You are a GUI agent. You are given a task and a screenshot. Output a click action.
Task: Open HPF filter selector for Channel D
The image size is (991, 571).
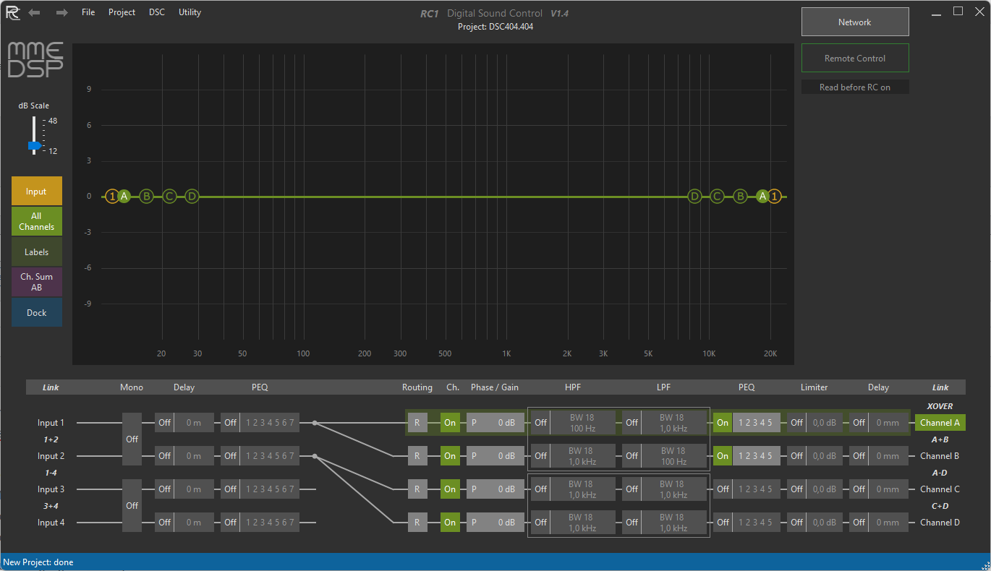point(582,523)
